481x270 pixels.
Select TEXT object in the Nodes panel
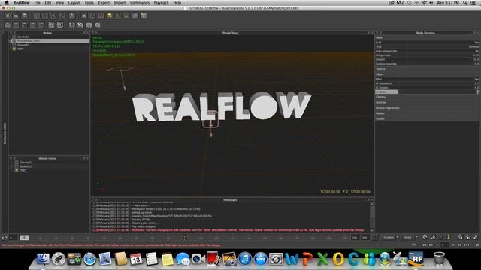click(x=20, y=49)
